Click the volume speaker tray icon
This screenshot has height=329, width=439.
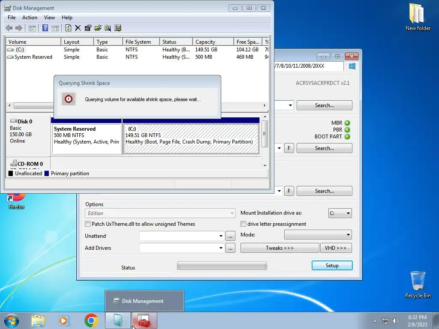click(x=396, y=321)
